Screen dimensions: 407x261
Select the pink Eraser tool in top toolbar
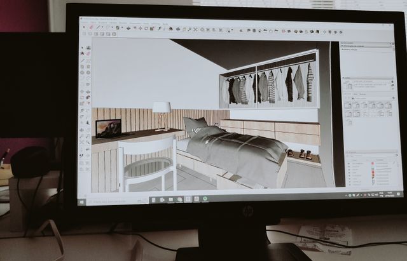tap(92, 27)
